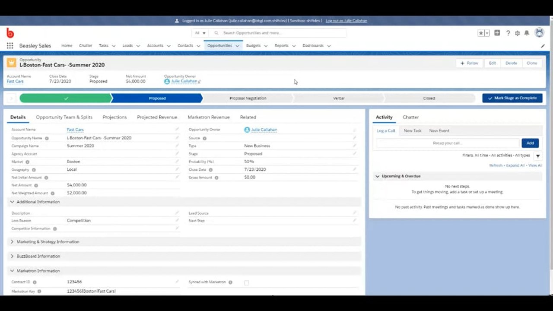The height and width of the screenshot is (311, 553).
Task: Show info tooltip for Net Amount
Action: pyautogui.click(x=36, y=185)
